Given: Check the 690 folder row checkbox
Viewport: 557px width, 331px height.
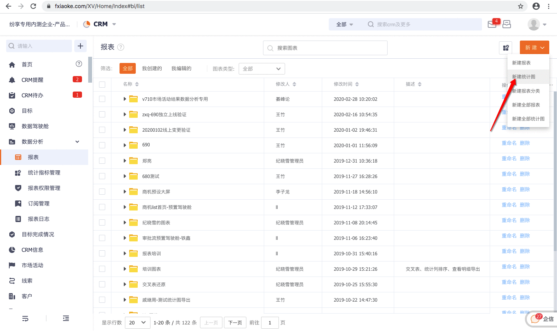Looking at the screenshot, I should click(102, 145).
